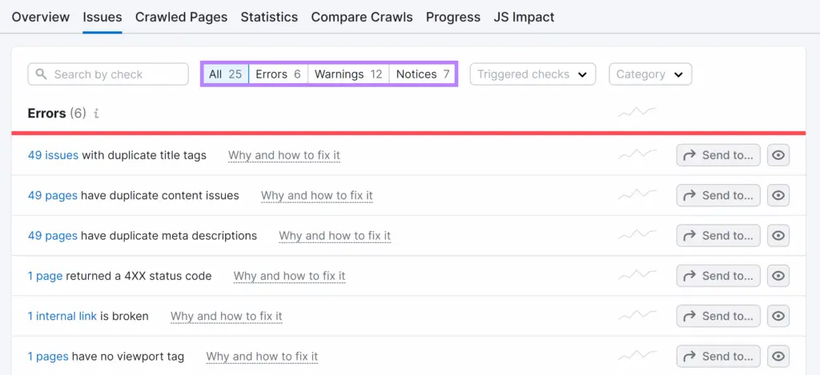This screenshot has height=375, width=820.
Task: Click the trend sparkline for 4XX status code
Action: coord(637,275)
